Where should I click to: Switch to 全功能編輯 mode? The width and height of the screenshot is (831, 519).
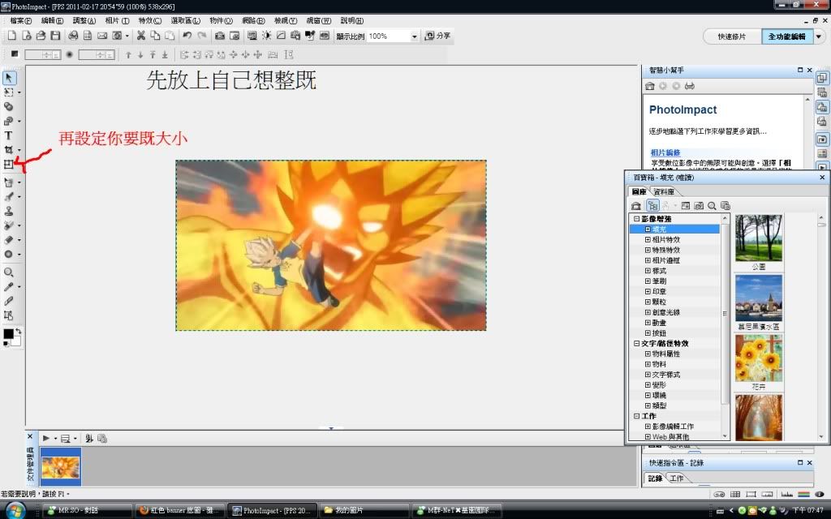786,36
